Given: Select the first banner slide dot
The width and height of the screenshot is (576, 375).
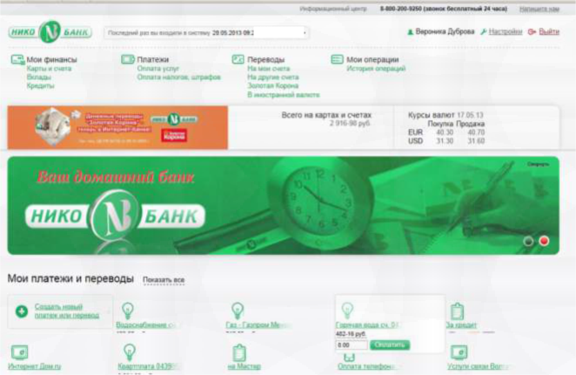Looking at the screenshot, I should point(528,241).
